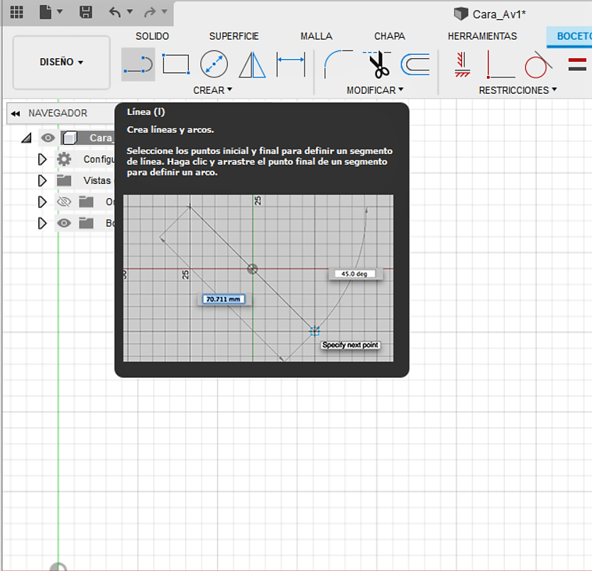Image resolution: width=592 pixels, height=571 pixels.
Task: Apply the Tangent constraint
Action: [538, 65]
